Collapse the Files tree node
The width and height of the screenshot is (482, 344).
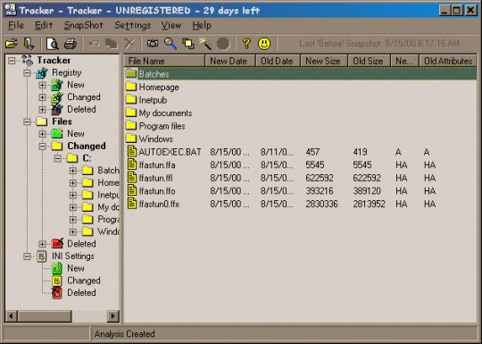(27, 122)
